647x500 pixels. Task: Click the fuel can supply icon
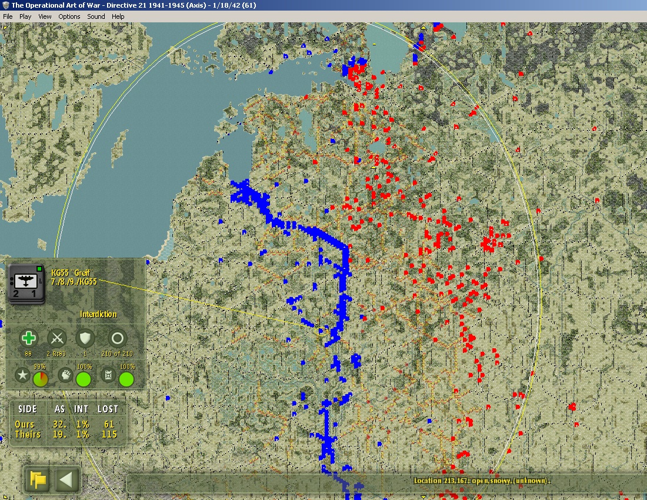[x=108, y=375]
